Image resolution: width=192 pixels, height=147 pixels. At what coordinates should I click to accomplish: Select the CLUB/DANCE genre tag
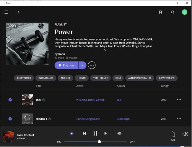(46, 78)
